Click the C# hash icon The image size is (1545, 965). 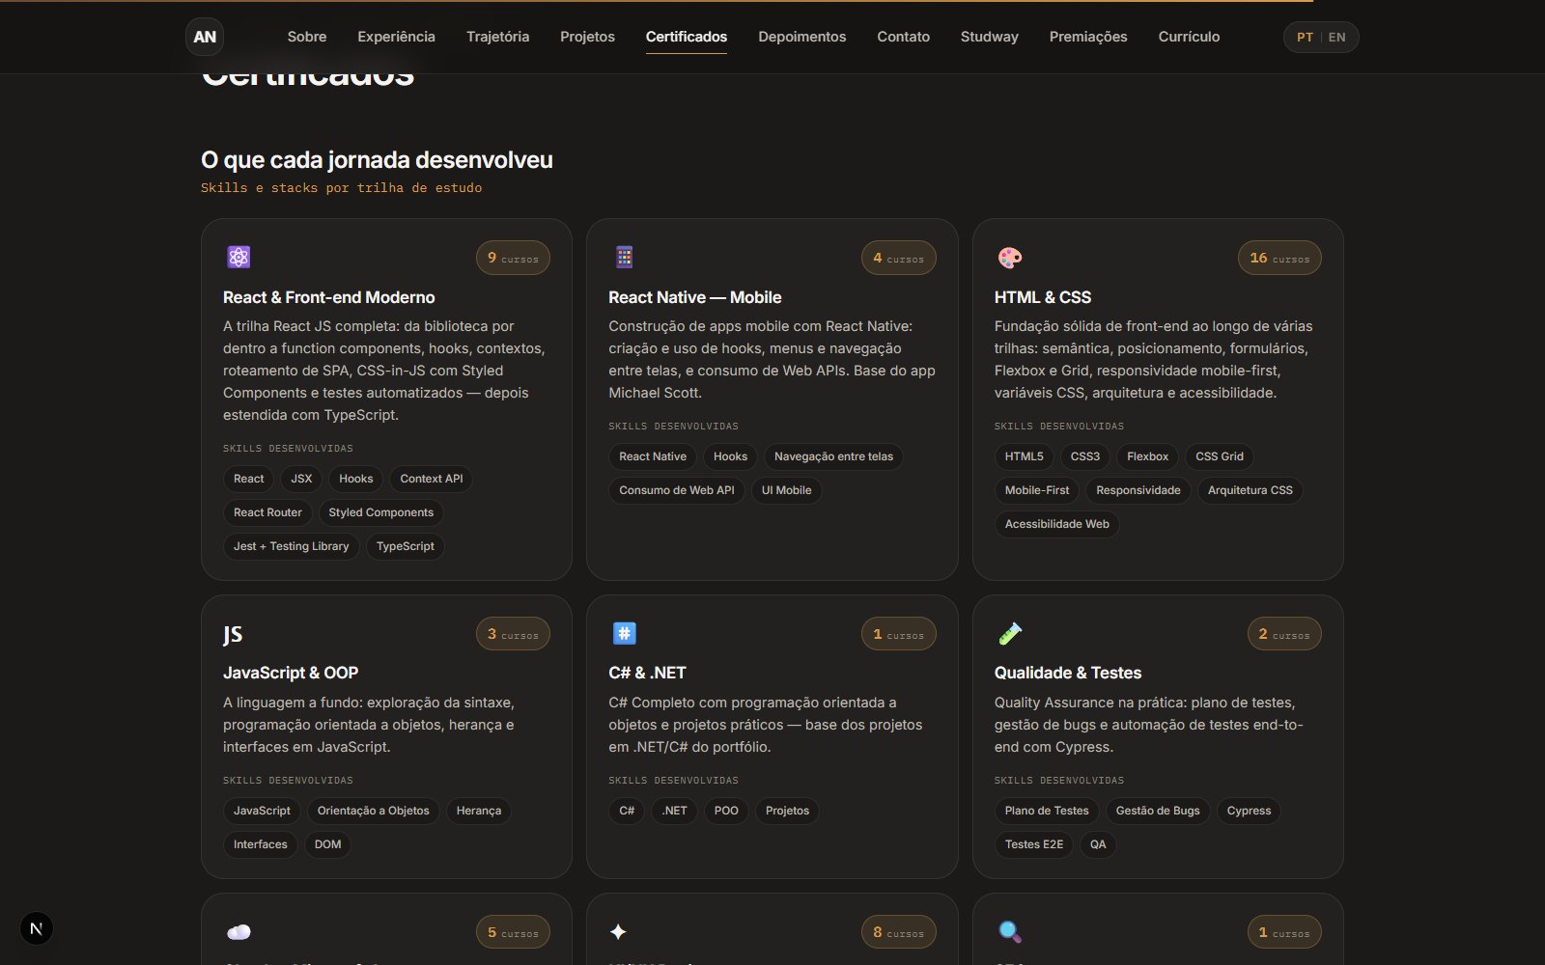pyautogui.click(x=625, y=633)
